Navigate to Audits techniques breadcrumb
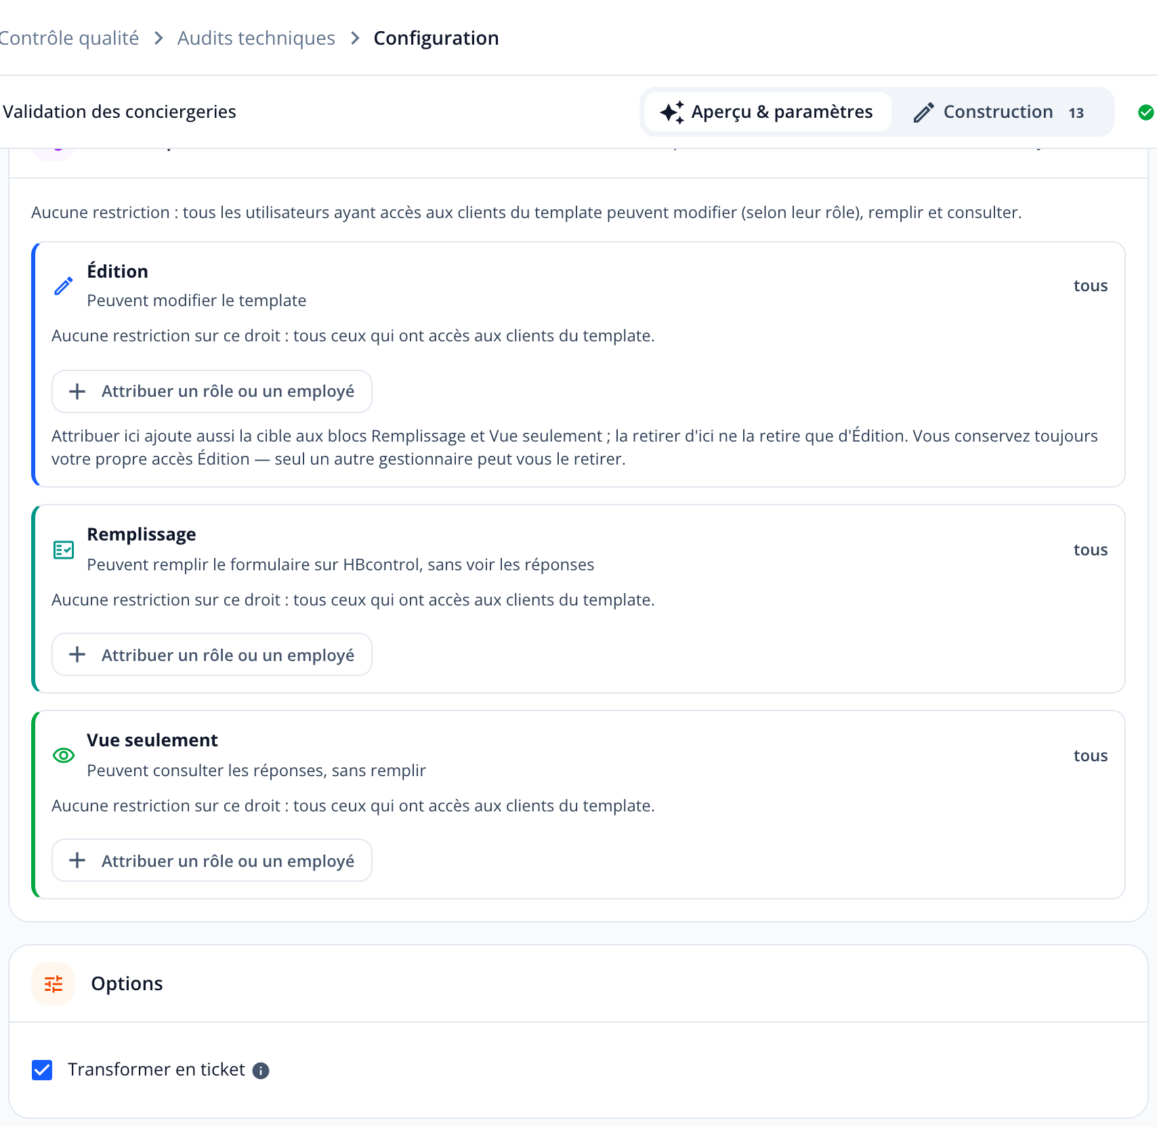The width and height of the screenshot is (1157, 1127). point(256,39)
